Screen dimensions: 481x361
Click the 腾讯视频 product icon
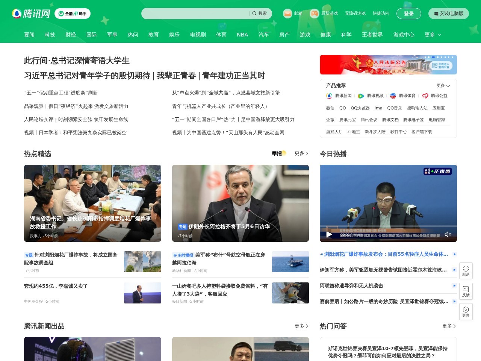pos(361,96)
